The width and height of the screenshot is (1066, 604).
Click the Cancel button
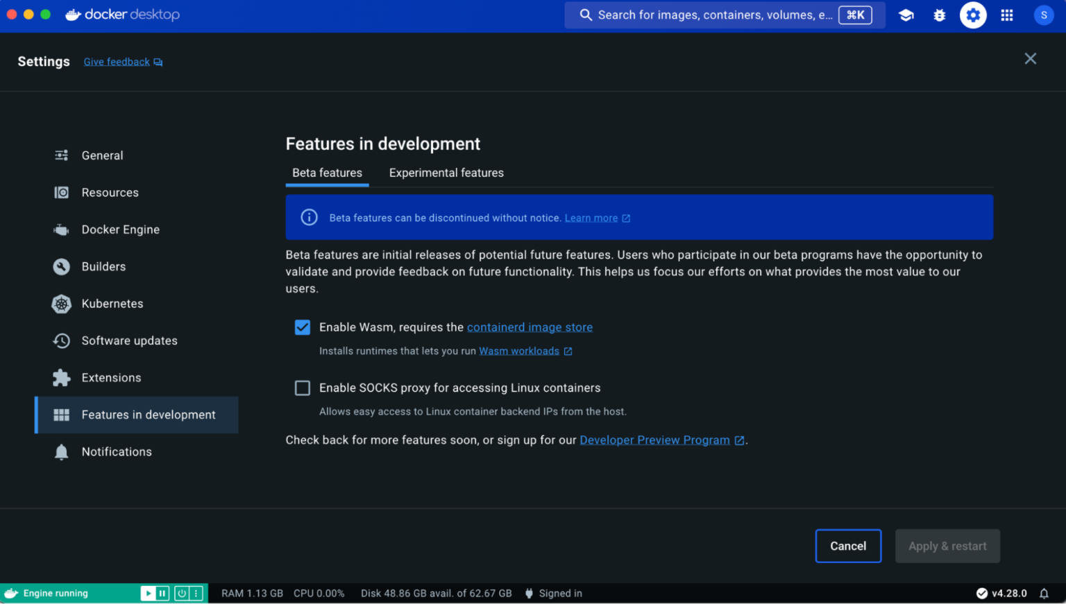click(x=848, y=546)
